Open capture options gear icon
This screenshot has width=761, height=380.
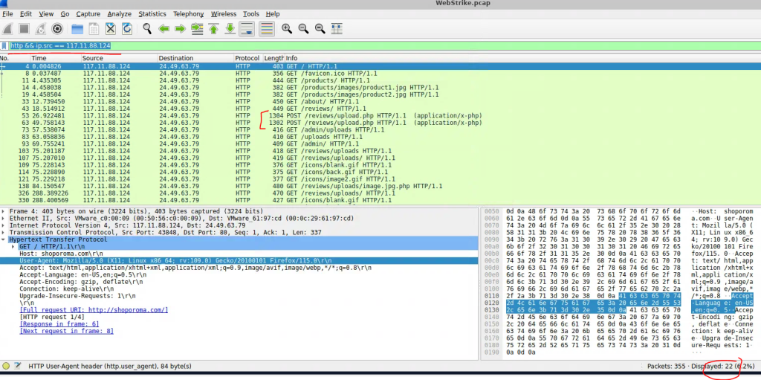57,29
